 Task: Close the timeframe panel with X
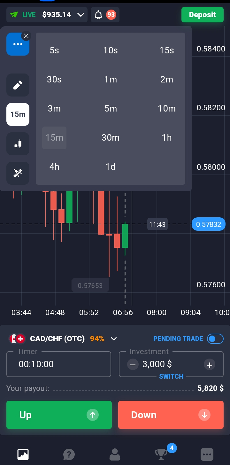click(26, 36)
